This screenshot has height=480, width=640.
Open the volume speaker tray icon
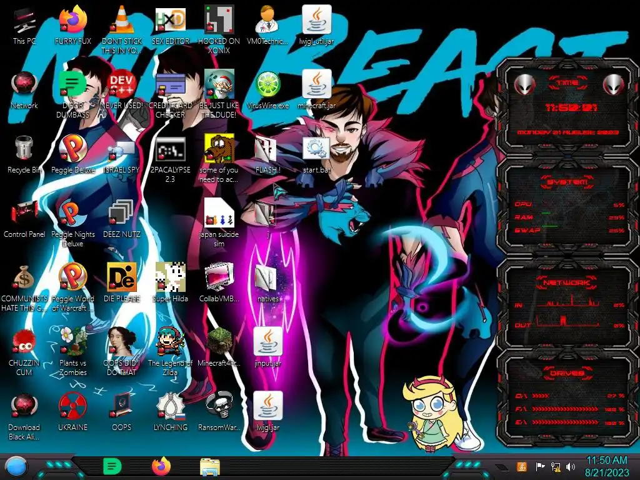[x=571, y=466]
